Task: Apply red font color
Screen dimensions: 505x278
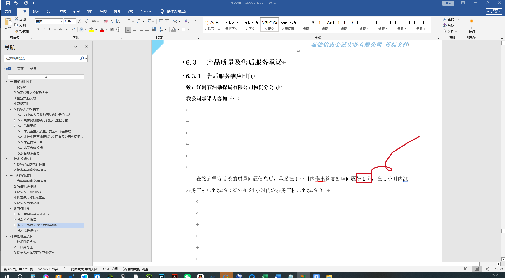Action: coord(102,29)
